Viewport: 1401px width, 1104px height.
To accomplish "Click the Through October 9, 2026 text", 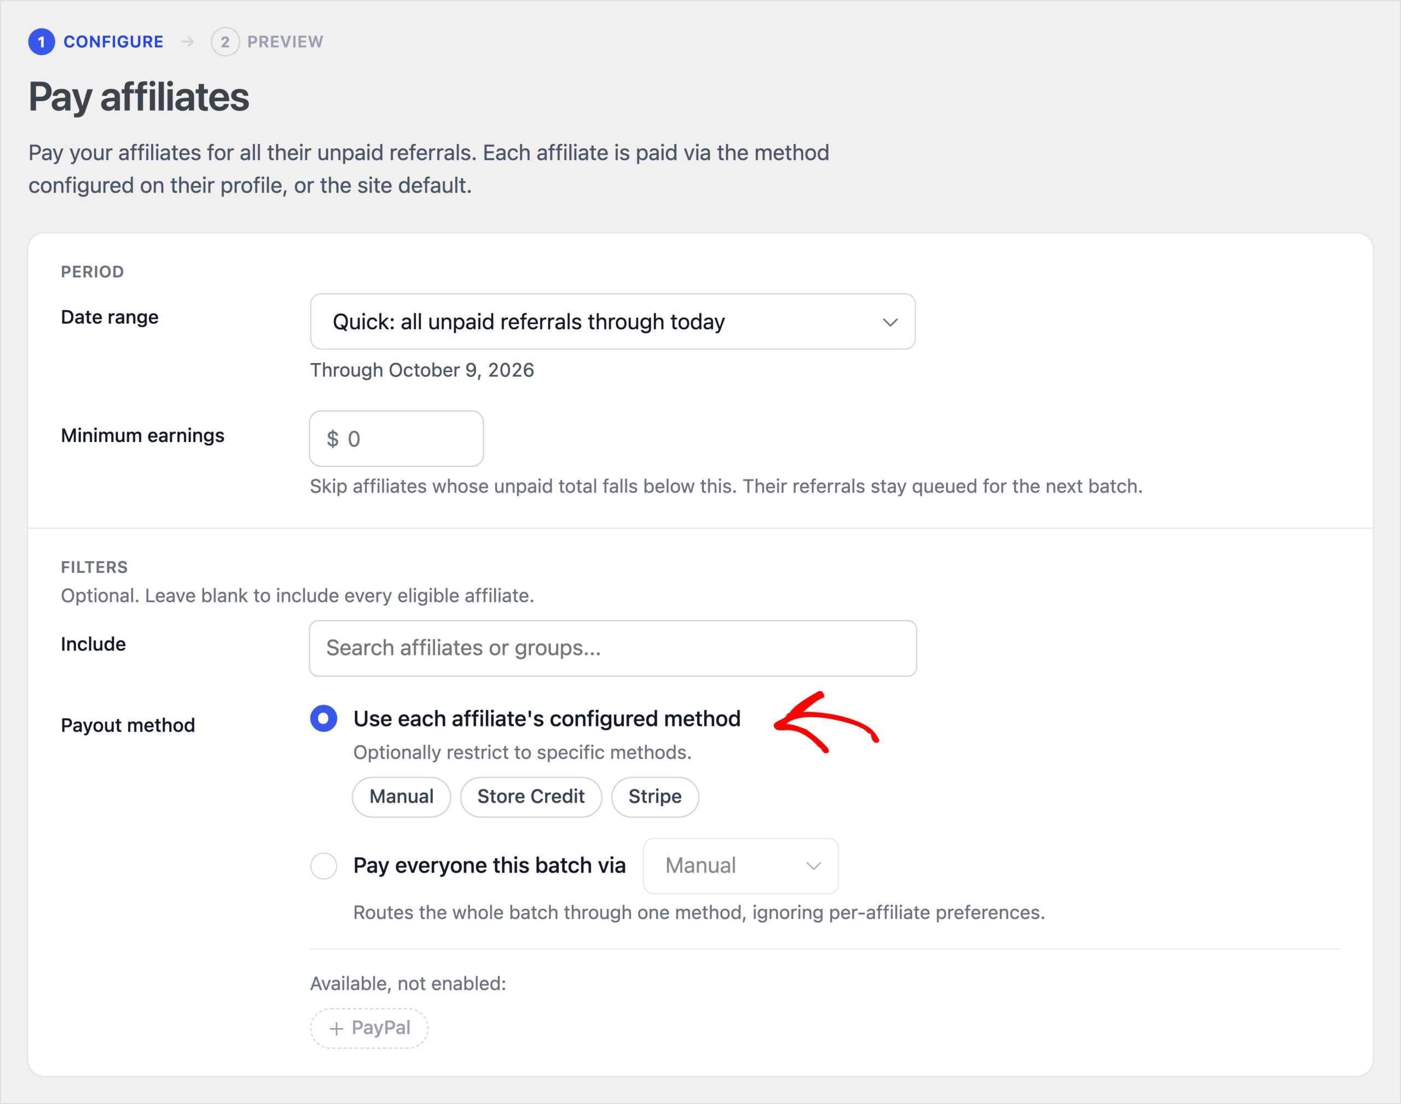I will click(x=422, y=370).
